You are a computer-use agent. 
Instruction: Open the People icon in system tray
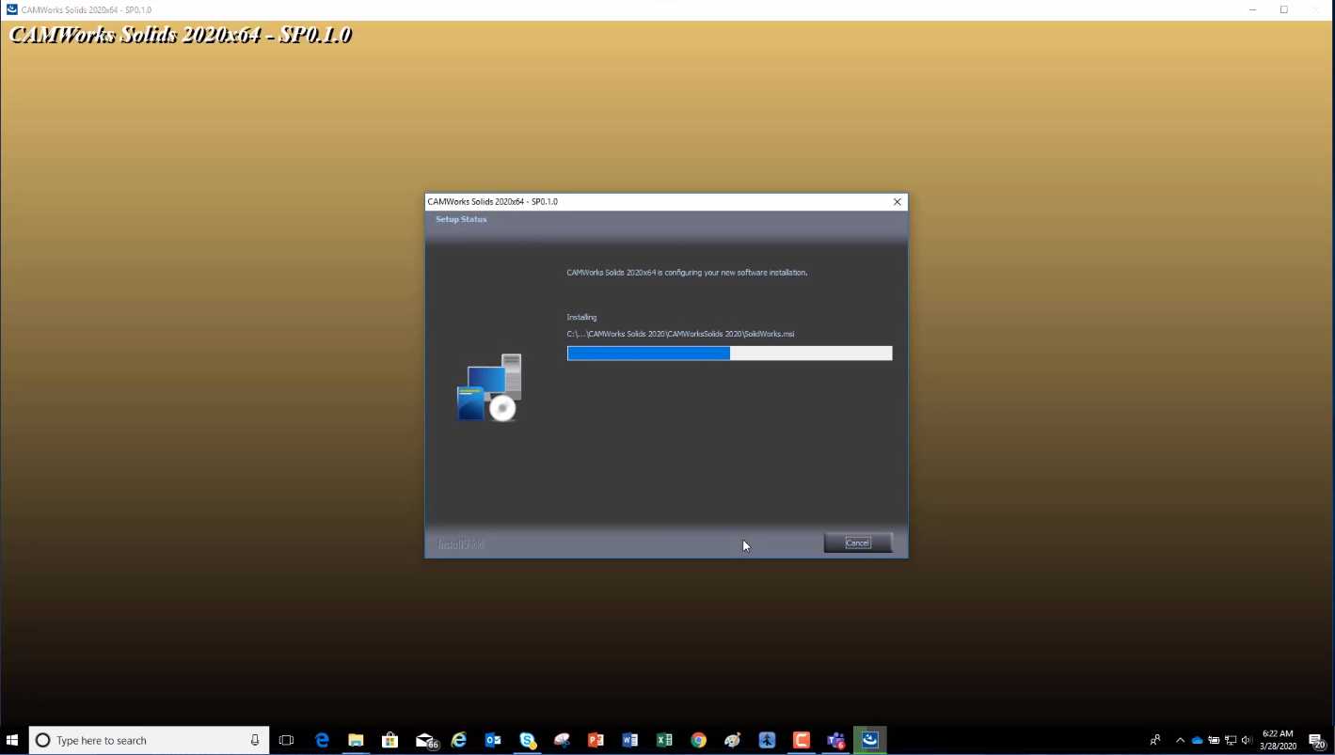(1155, 740)
